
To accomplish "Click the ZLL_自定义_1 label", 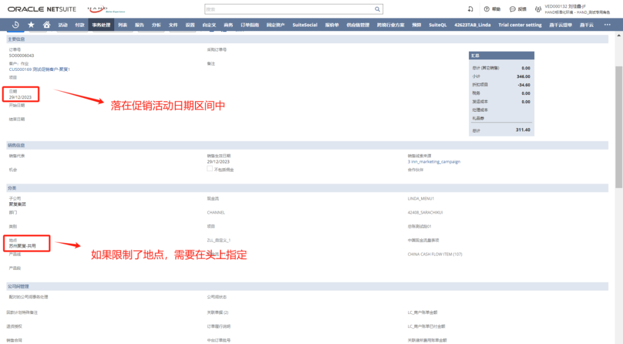I will 219,240.
